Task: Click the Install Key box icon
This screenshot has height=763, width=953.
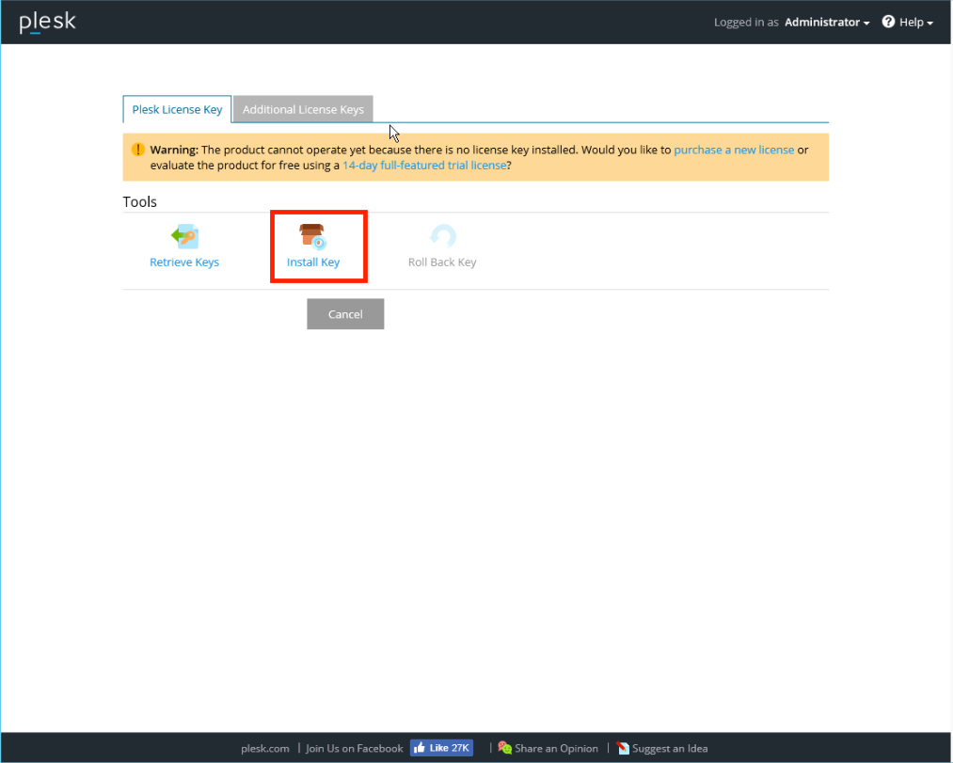Action: [312, 236]
